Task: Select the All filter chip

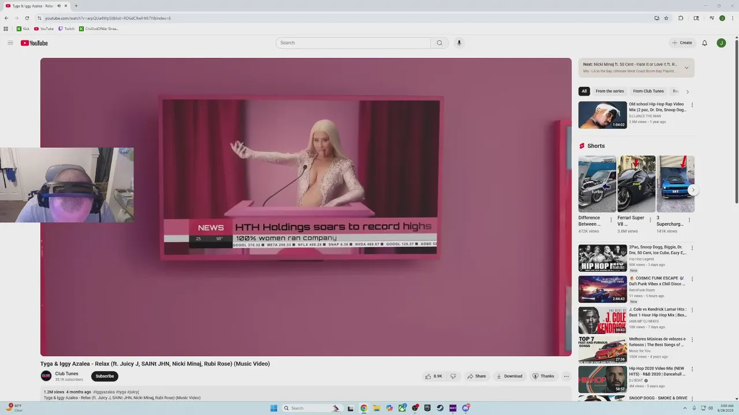Action: tap(584, 91)
